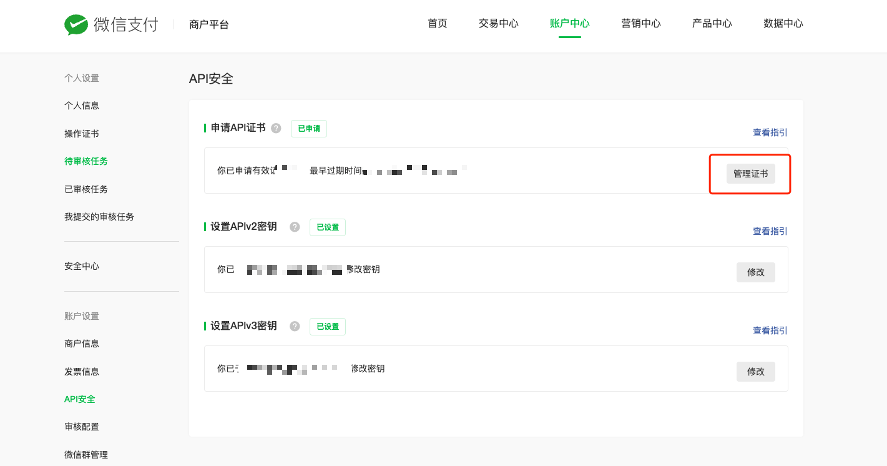Click help icon beside 设置APIv3密钥
The width and height of the screenshot is (887, 466).
tap(295, 326)
